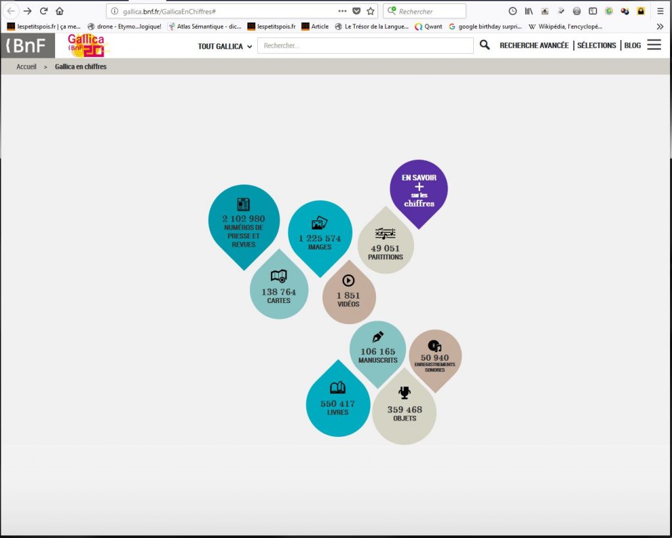672x538 pixels.
Task: Select the 138 764 cartes count
Action: click(279, 292)
